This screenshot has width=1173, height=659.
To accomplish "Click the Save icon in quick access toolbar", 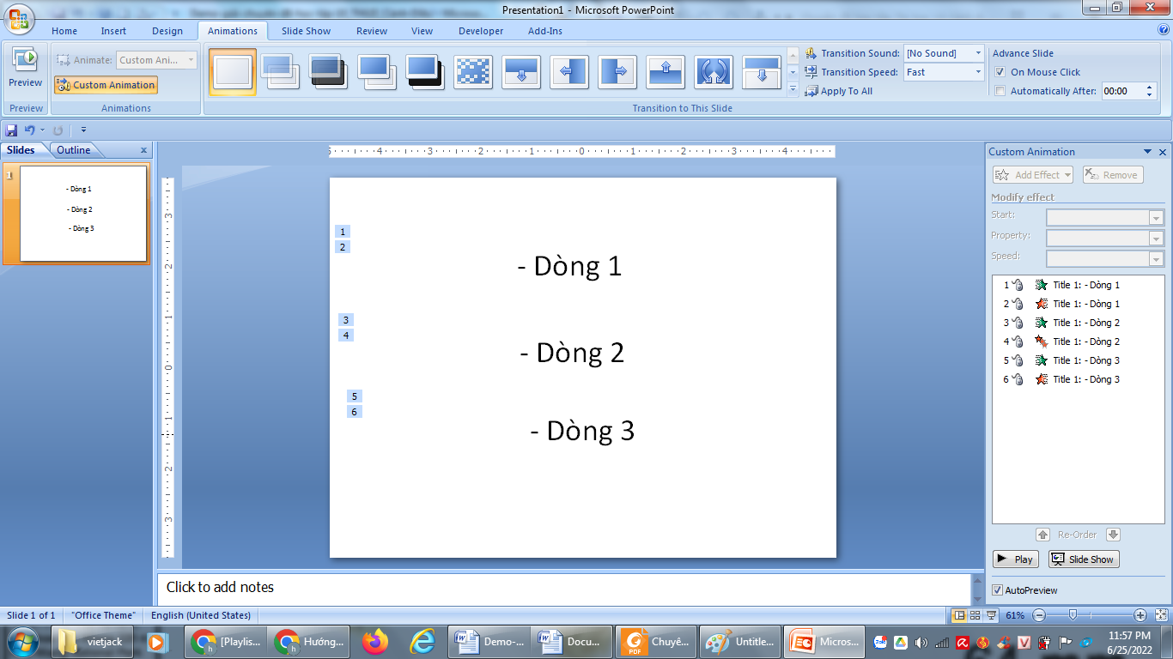I will [x=12, y=130].
